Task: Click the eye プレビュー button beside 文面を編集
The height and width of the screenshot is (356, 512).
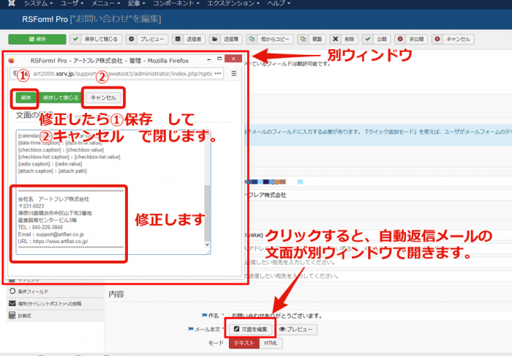Action: pos(295,329)
